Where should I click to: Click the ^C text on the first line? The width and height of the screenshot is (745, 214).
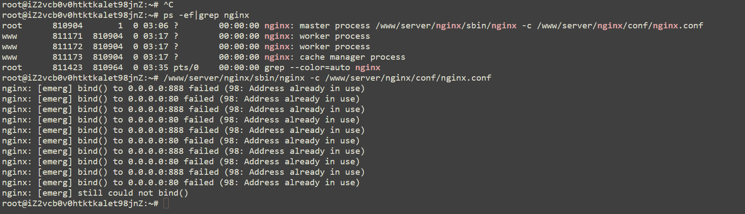pos(168,5)
